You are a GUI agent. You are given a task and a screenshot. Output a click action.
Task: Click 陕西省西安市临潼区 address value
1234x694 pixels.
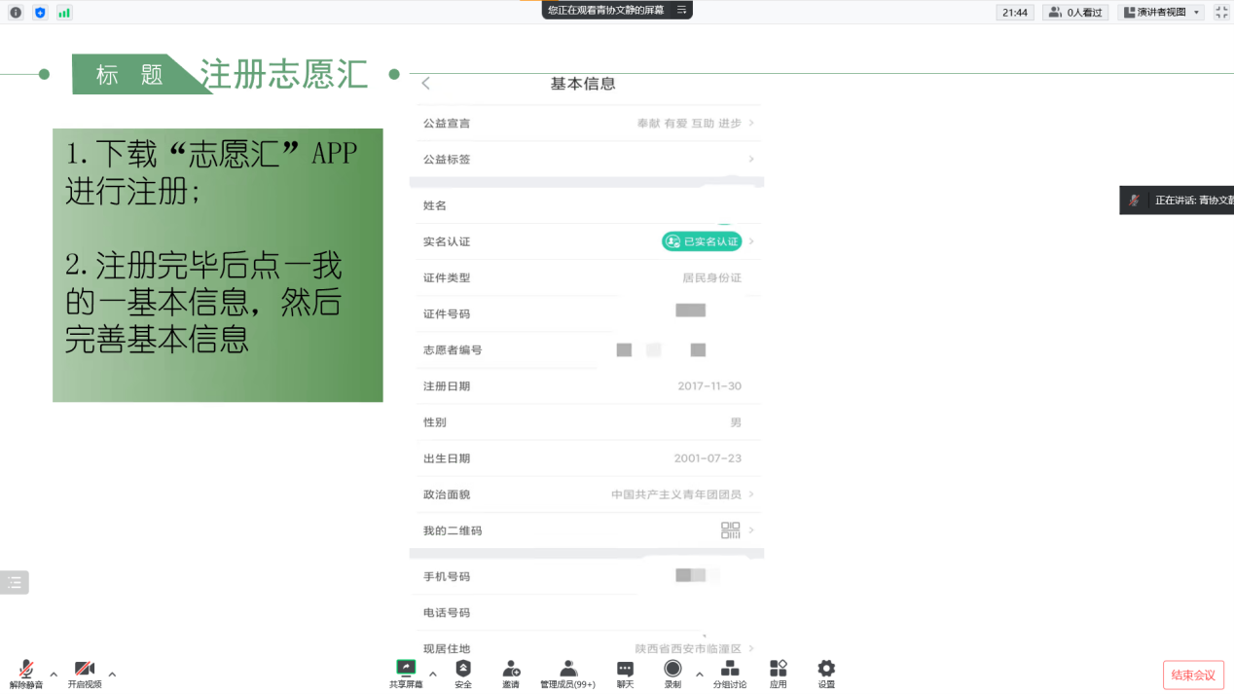(x=688, y=648)
